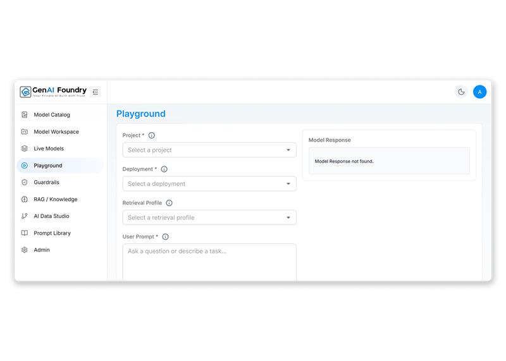The height and width of the screenshot is (361, 506).
Task: Click the info icon next to Project
Action: coord(152,135)
